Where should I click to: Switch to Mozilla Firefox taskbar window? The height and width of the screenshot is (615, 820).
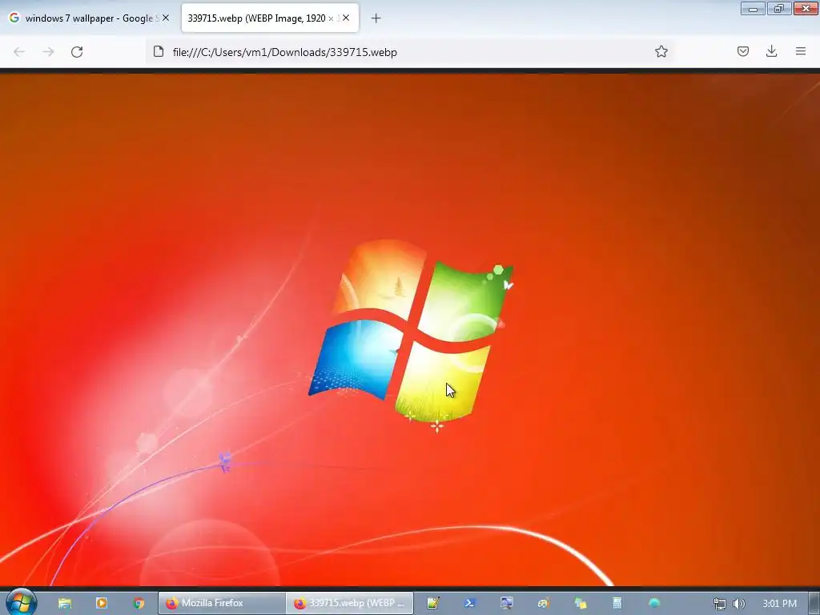pos(222,603)
